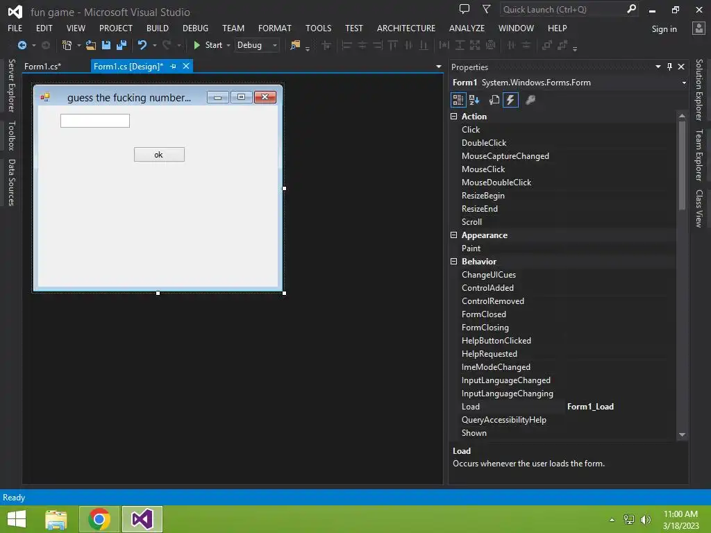Open the document tabs overflow dropdown arrow

439,67
